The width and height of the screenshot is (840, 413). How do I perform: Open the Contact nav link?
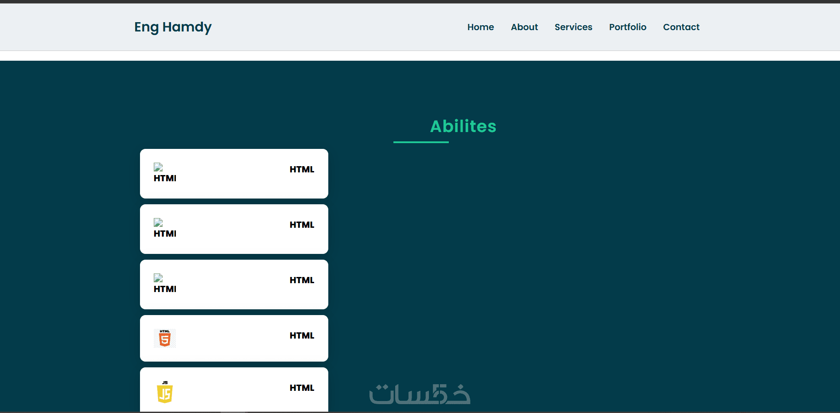681,27
